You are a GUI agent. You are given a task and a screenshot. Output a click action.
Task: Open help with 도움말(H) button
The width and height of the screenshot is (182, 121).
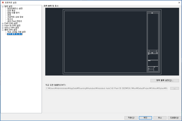click(174, 118)
